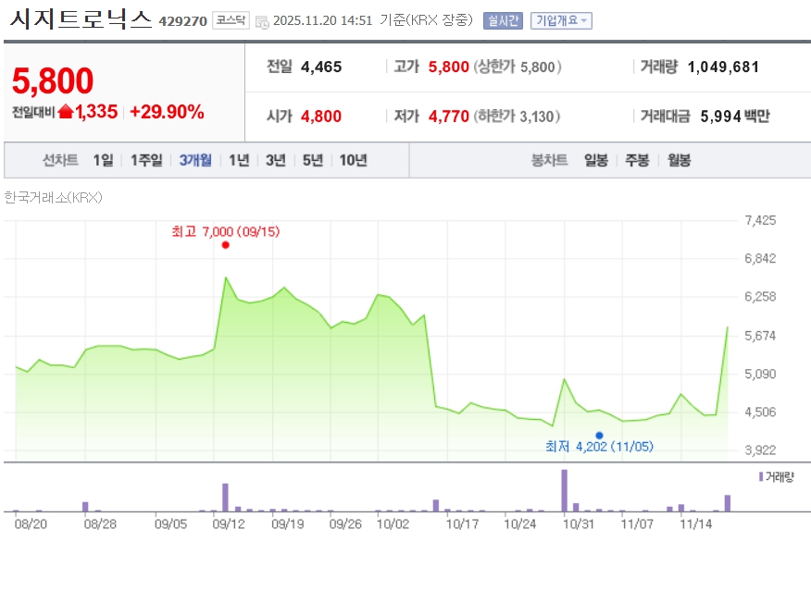Click the 시지트로닉스 stock name title

tap(80, 19)
